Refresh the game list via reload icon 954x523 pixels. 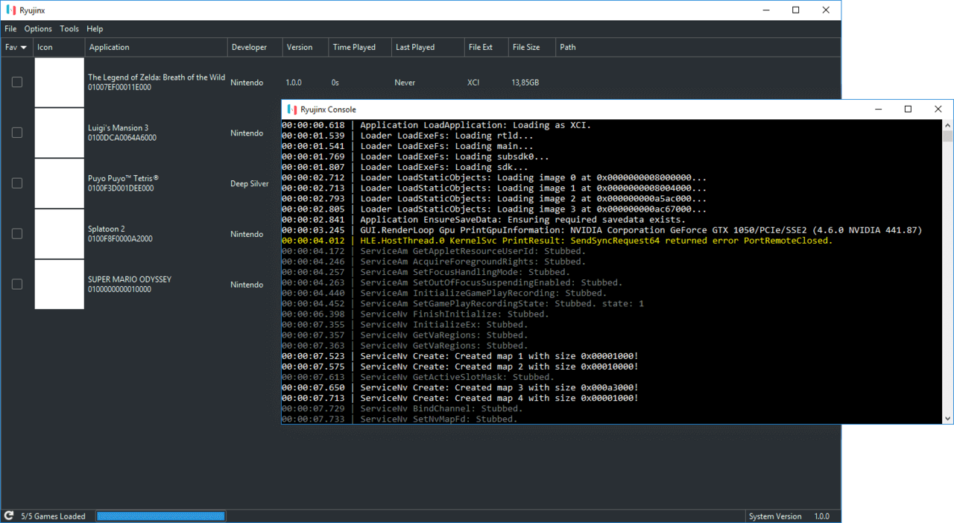9,516
